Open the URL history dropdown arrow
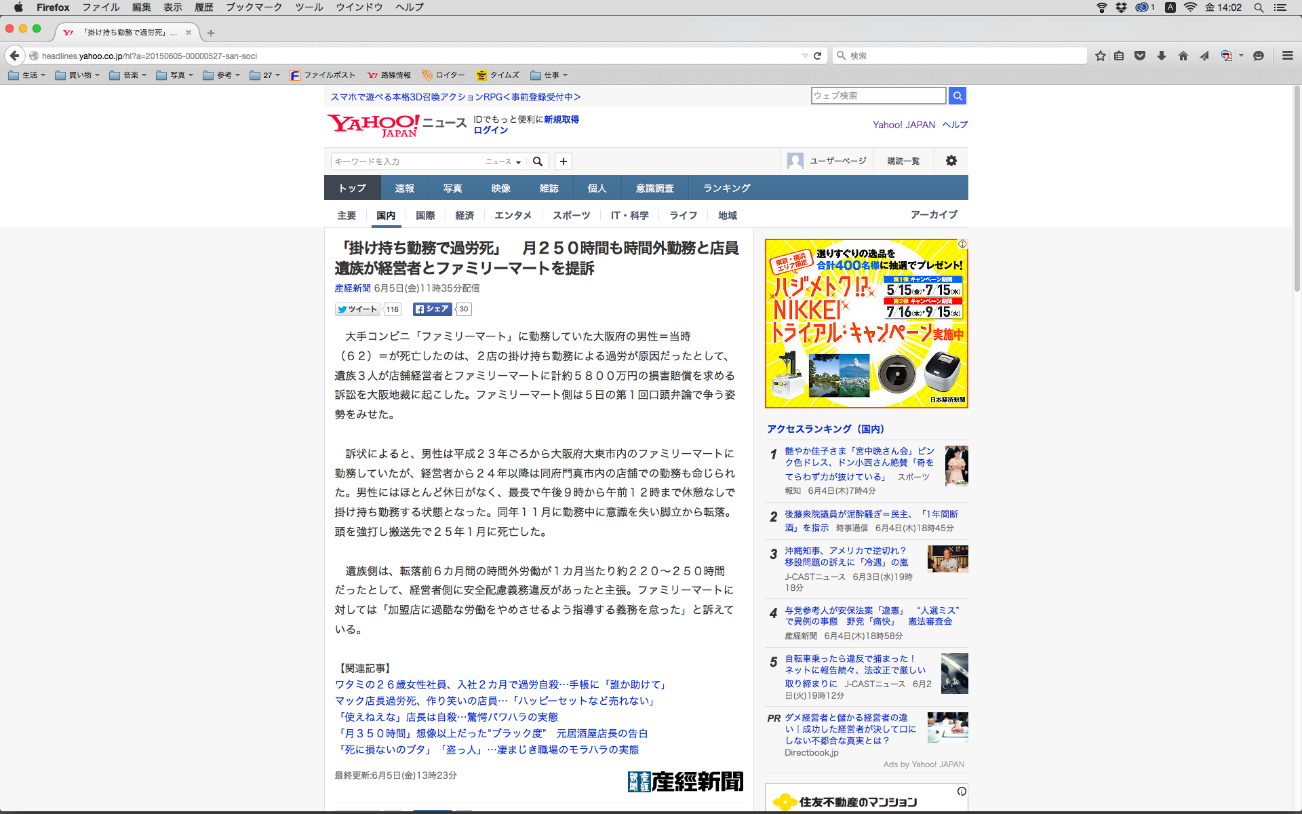 (805, 56)
